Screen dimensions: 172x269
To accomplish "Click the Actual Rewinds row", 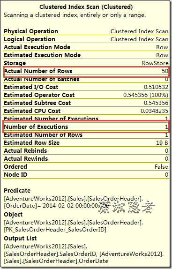I will click(x=86, y=159).
